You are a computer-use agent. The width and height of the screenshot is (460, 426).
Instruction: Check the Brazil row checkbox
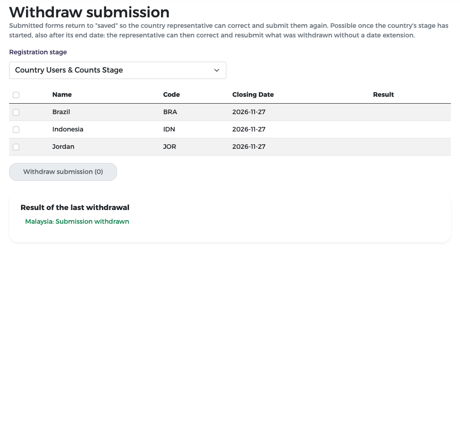(x=16, y=112)
